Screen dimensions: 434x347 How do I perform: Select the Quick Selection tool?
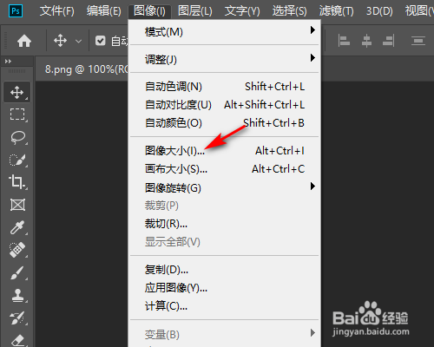pos(17,160)
